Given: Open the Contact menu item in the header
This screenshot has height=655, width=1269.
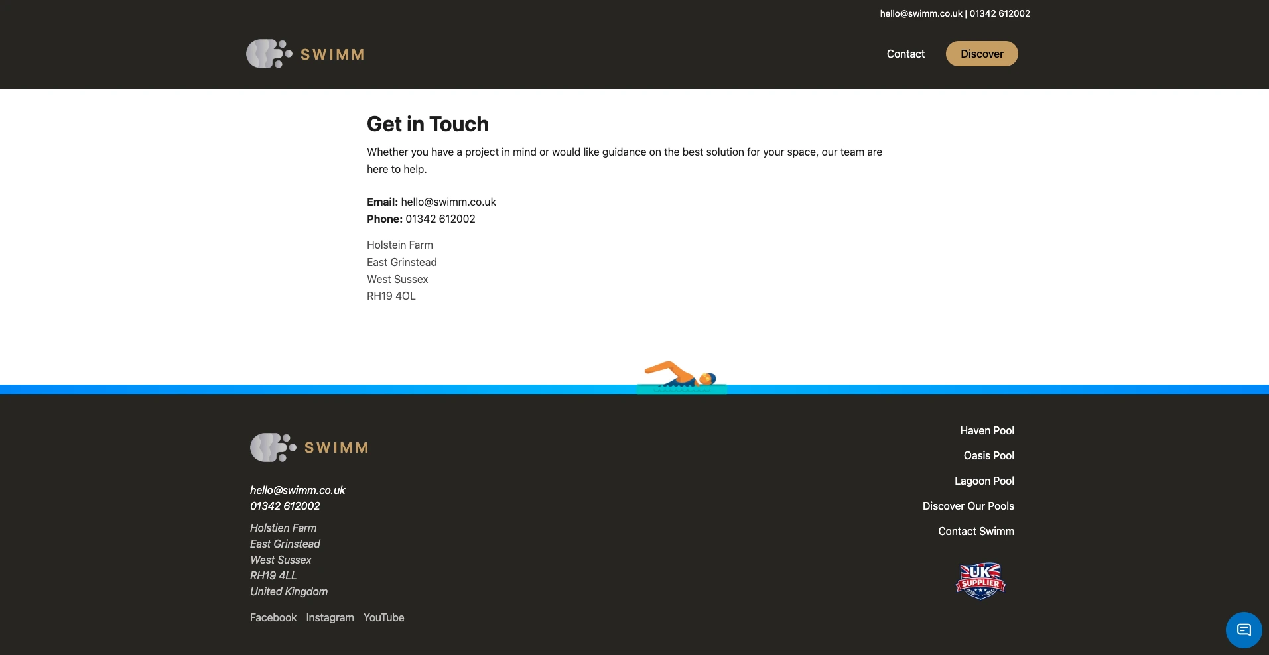Looking at the screenshot, I should click(x=905, y=54).
